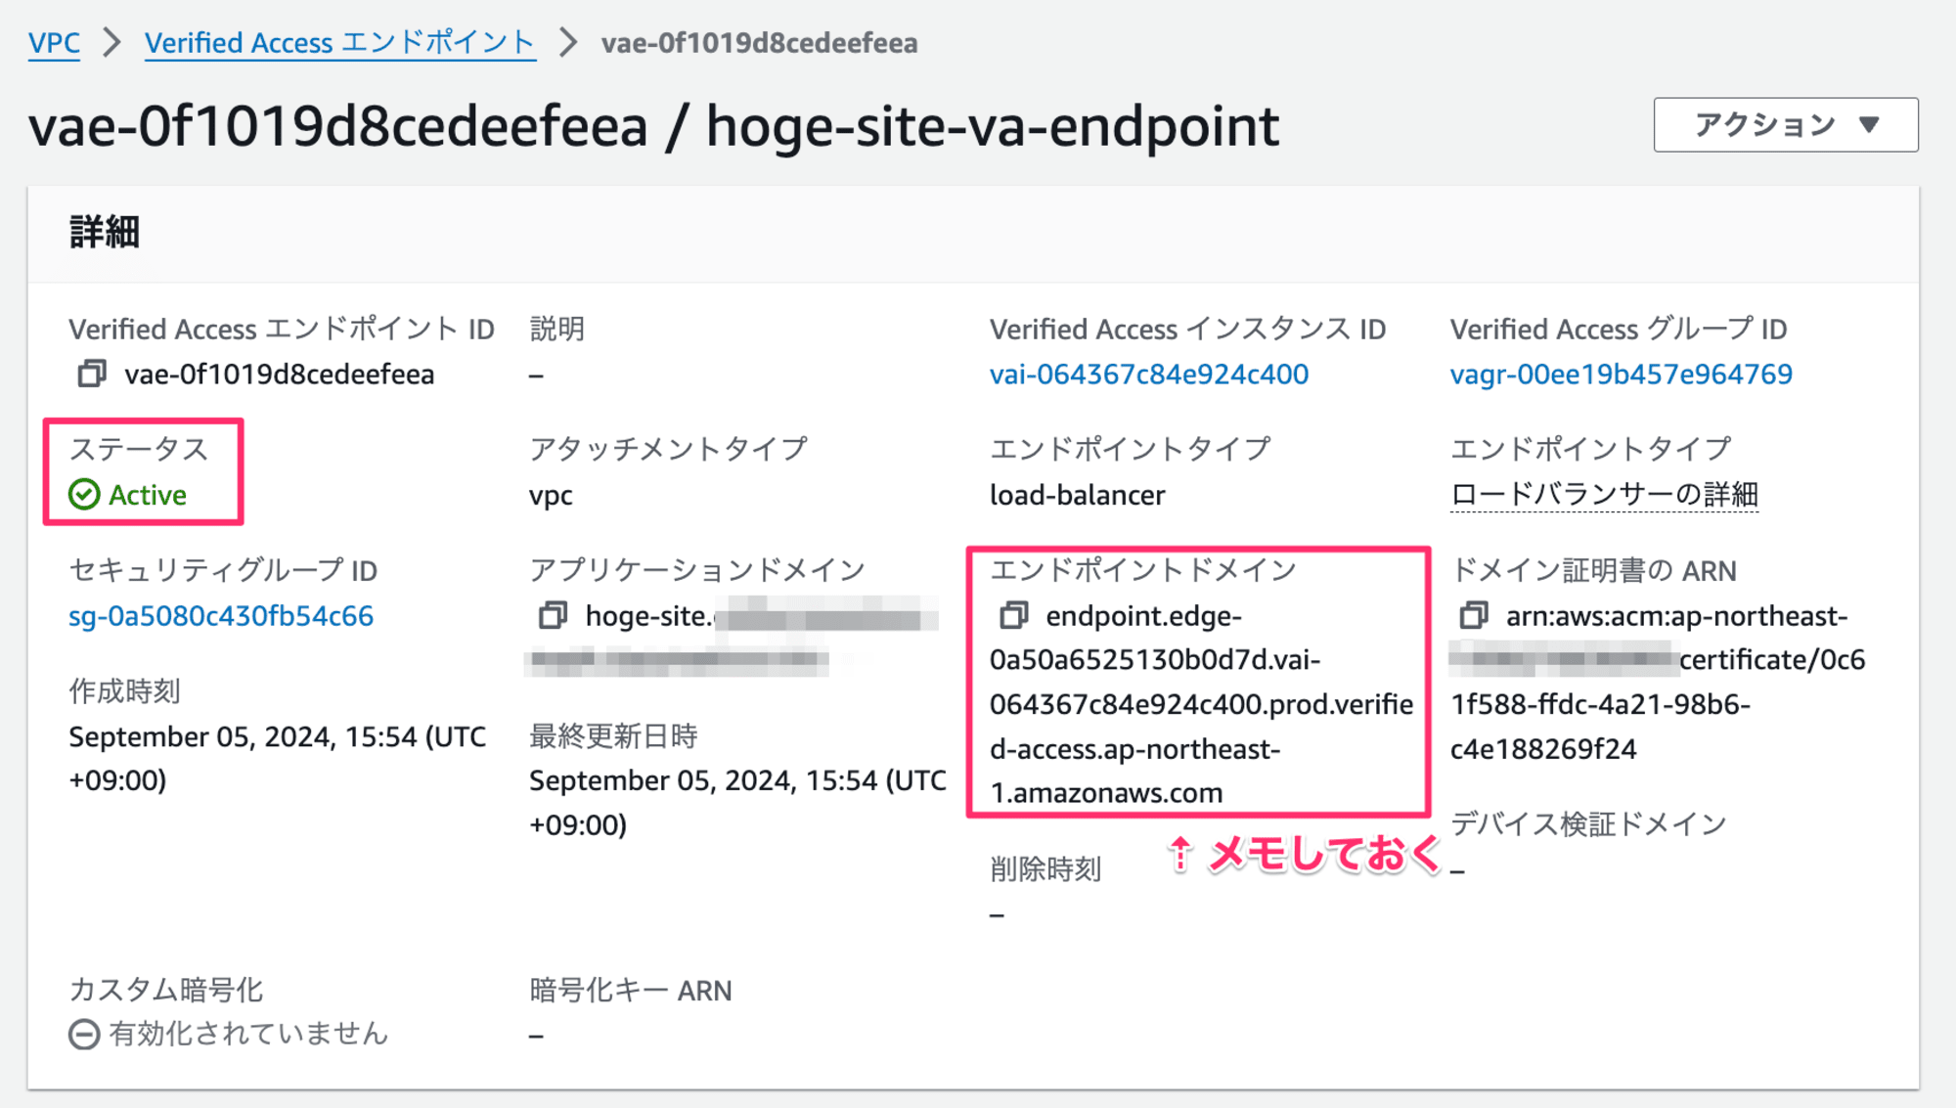This screenshot has width=1956, height=1108.
Task: Click the ドメイン証明書の ARN label
Action: 1593,570
